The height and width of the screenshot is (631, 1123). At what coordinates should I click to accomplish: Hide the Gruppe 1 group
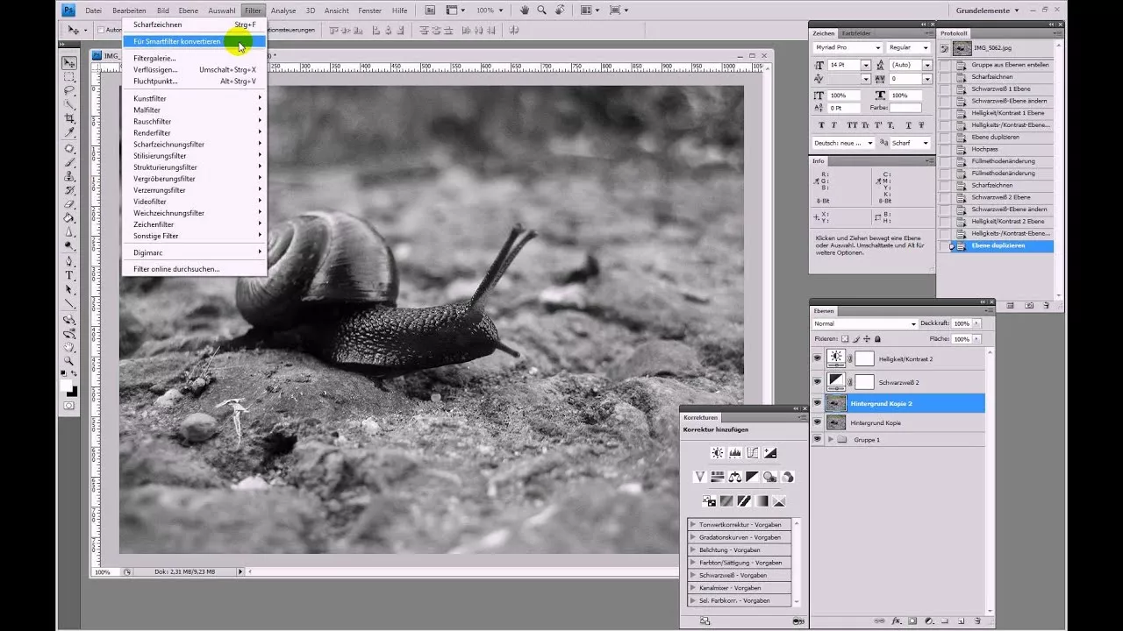pyautogui.click(x=818, y=439)
